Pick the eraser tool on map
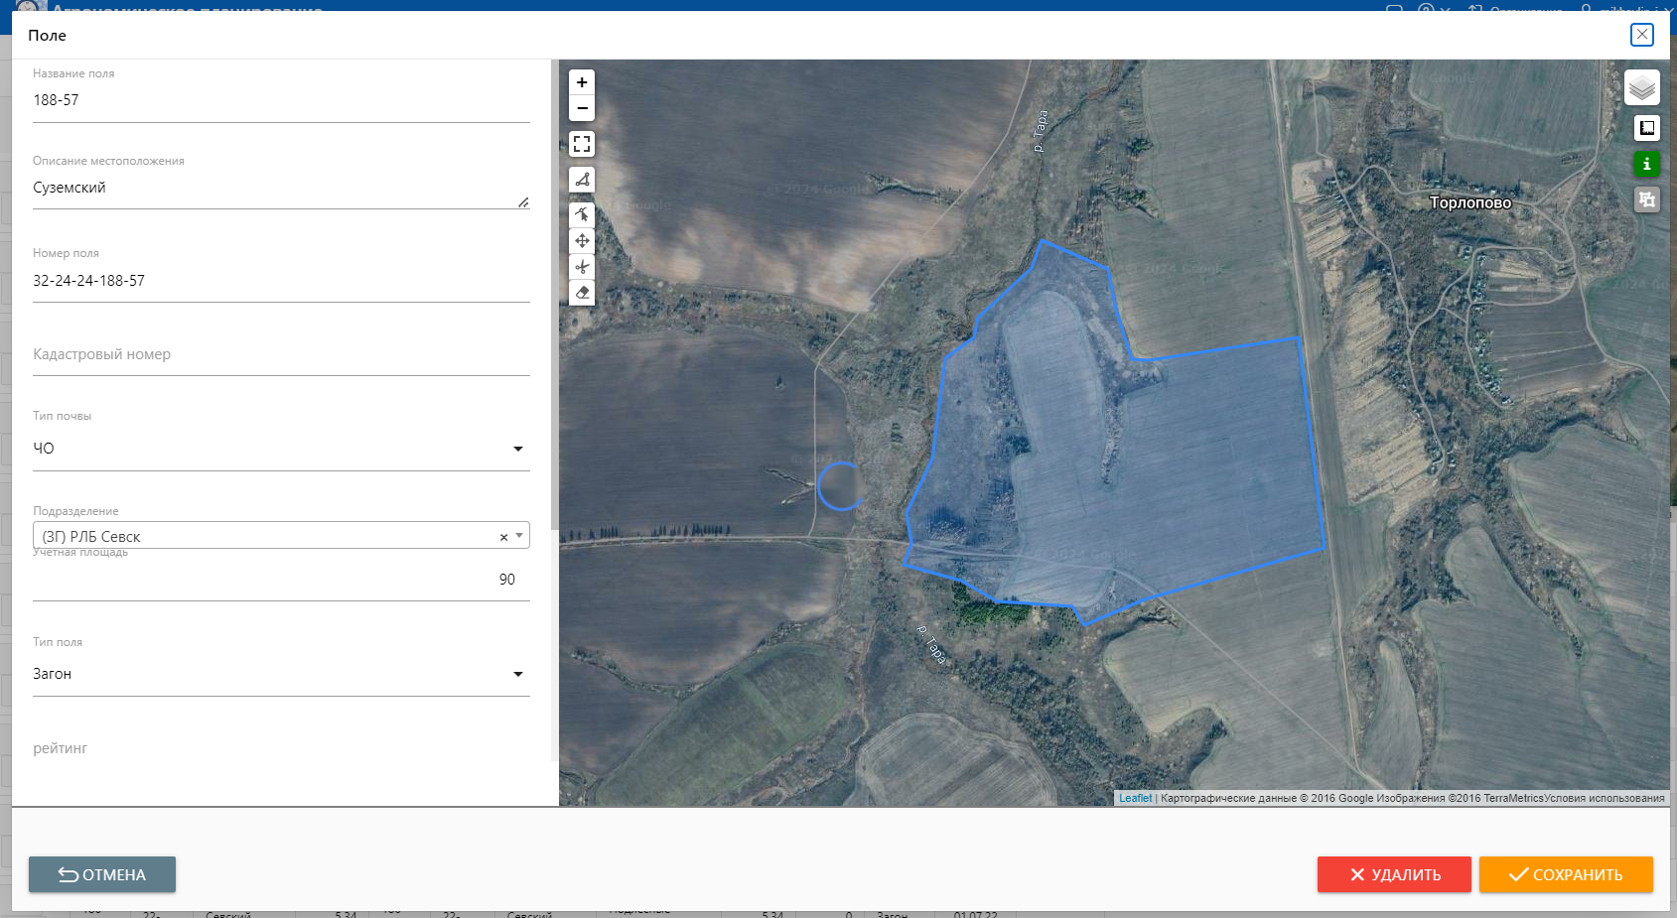 click(582, 292)
